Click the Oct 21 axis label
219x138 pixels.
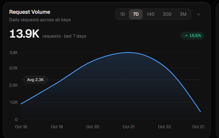click(x=129, y=127)
